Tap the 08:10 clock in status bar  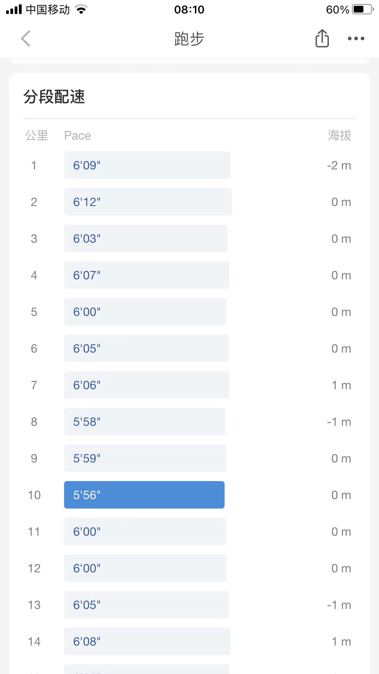pos(189,10)
